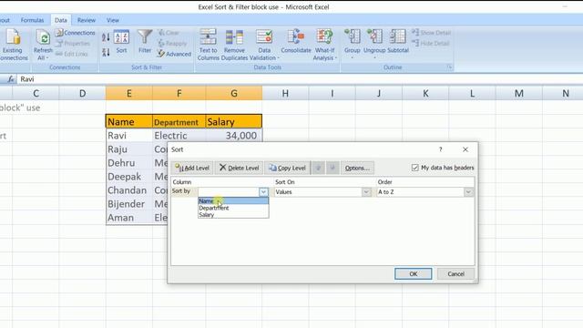Screen dimensions: 583x328
Task: Open the What-If Analysis menu
Action: (324, 45)
